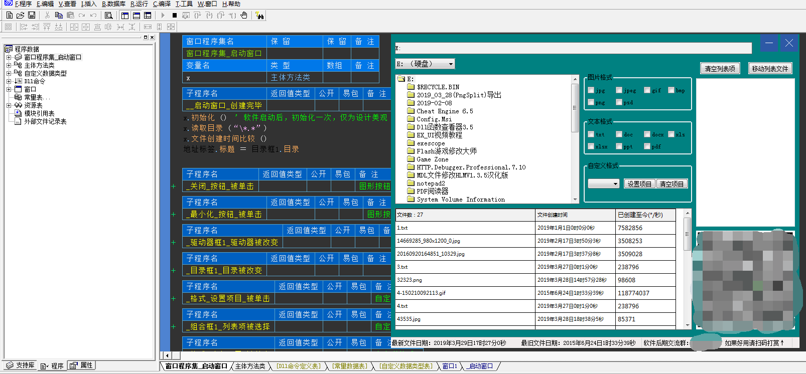Image resolution: width=806 pixels, height=374 pixels.
Task: Click the cut scissors icon
Action: 47,16
